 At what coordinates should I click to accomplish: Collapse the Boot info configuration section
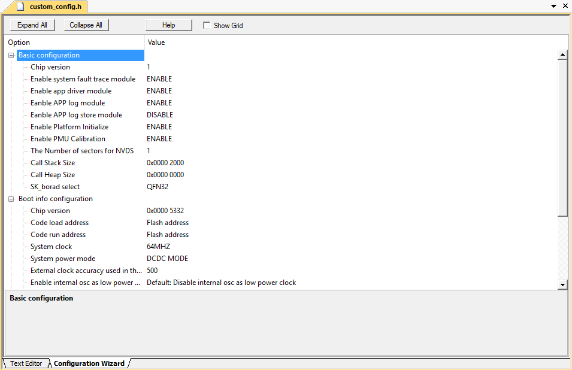pyautogui.click(x=11, y=199)
